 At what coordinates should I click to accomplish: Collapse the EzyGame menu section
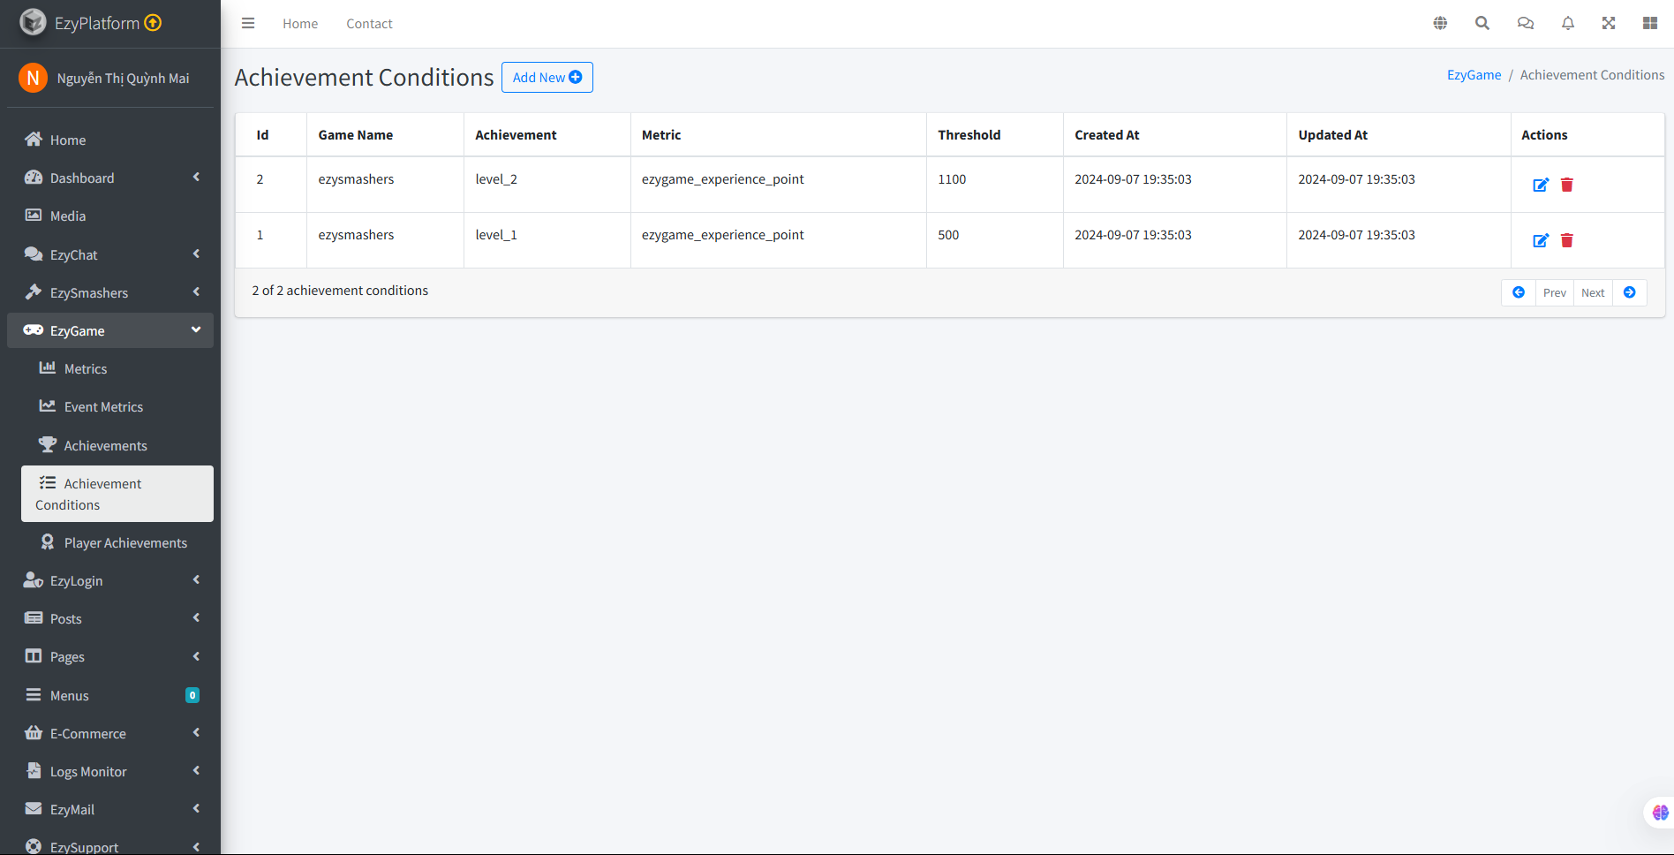[x=109, y=330]
